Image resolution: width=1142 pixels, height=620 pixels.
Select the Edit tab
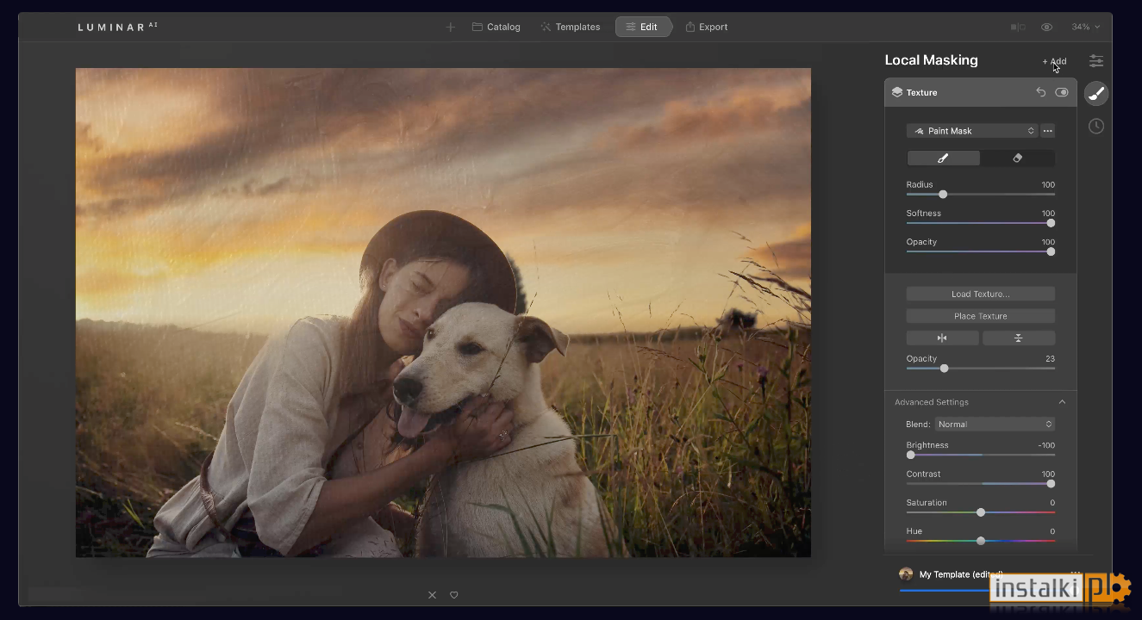point(643,27)
